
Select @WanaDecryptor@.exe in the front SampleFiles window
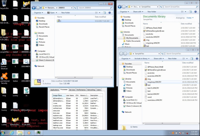click(x=157, y=70)
